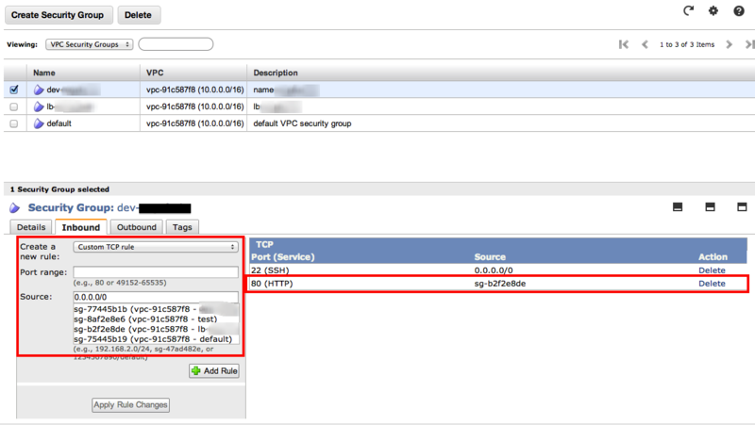Screen dimensions: 755x425
Task: Click the Create Security Group button
Action: 59,15
